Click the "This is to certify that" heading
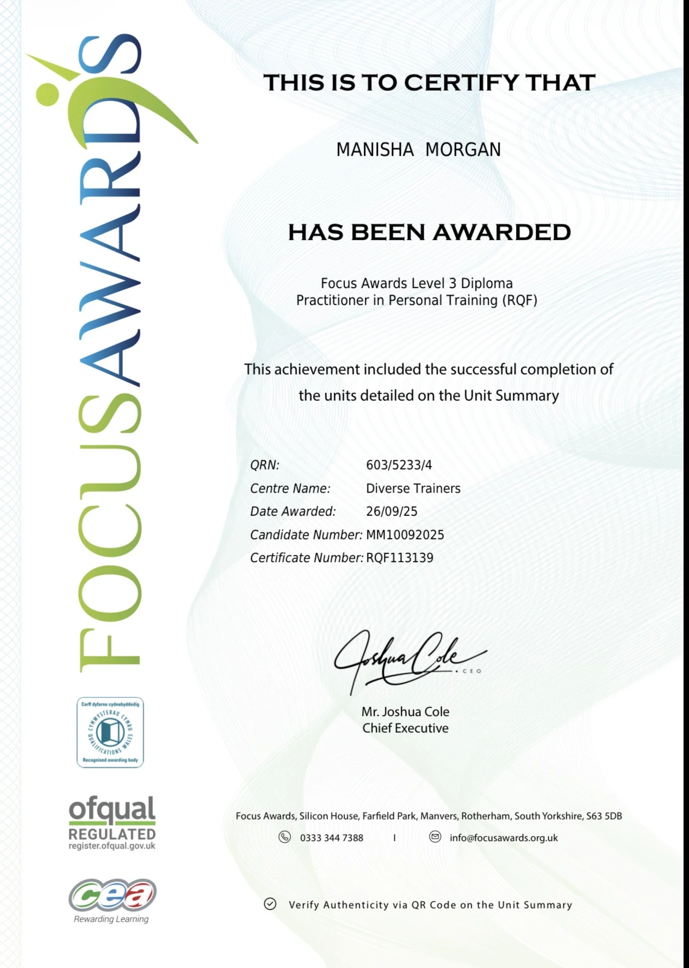 click(x=429, y=83)
